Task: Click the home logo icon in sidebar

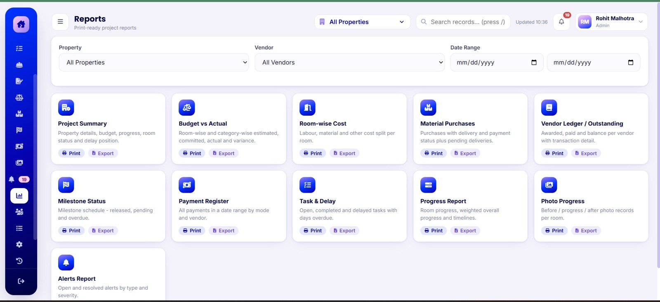Action: point(21,24)
